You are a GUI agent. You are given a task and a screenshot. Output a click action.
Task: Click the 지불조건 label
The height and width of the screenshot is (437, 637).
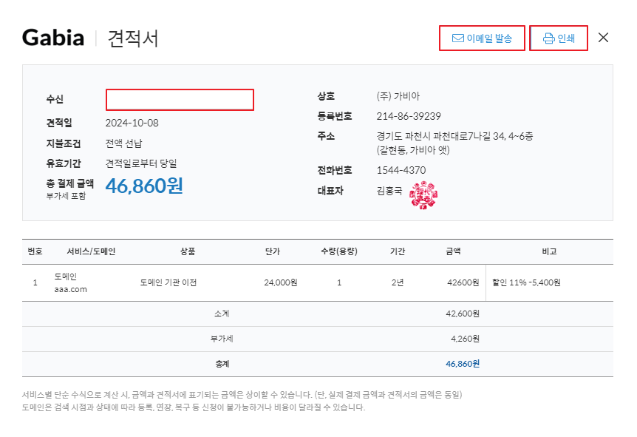(x=64, y=143)
